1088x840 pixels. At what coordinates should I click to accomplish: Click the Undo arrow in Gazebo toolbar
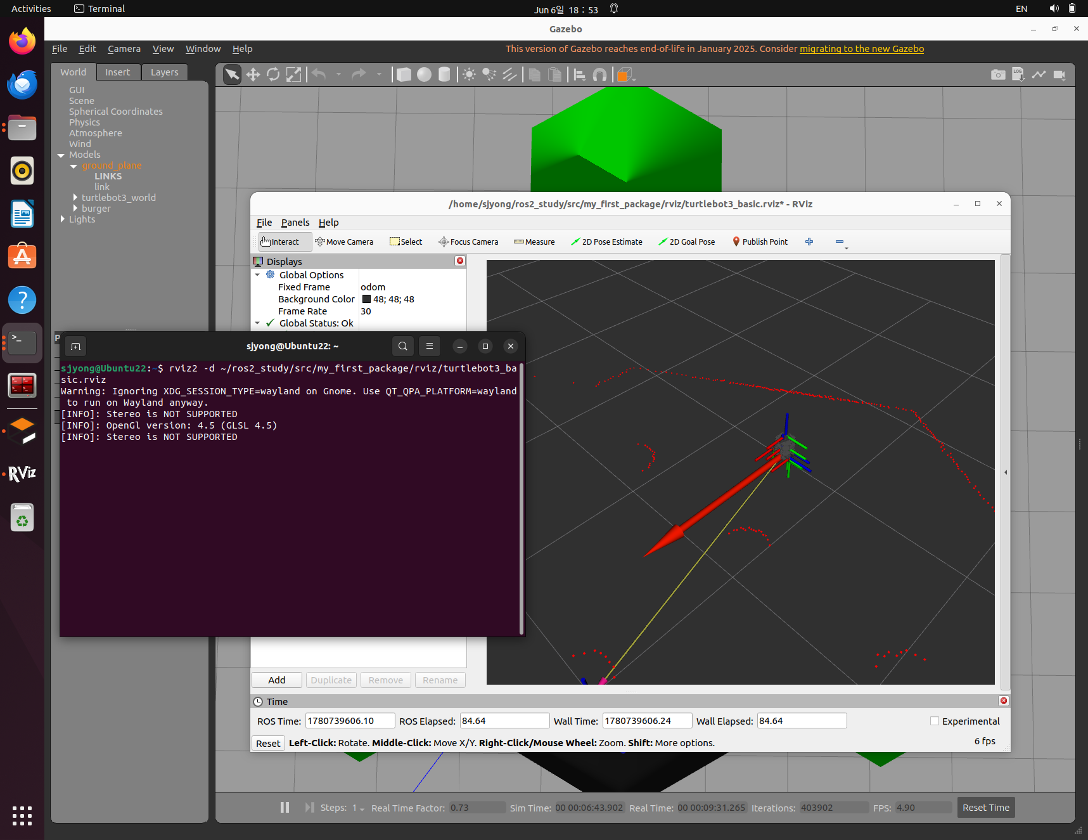319,75
